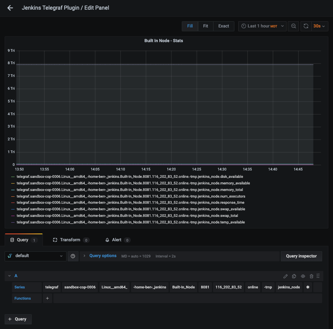Click the query name A
The image size is (333, 329).
point(16,276)
